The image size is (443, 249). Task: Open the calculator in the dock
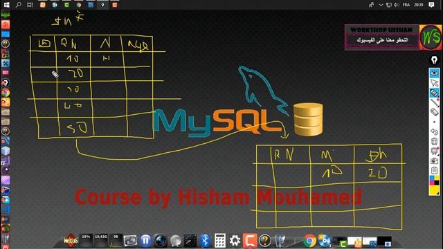[x=220, y=241]
